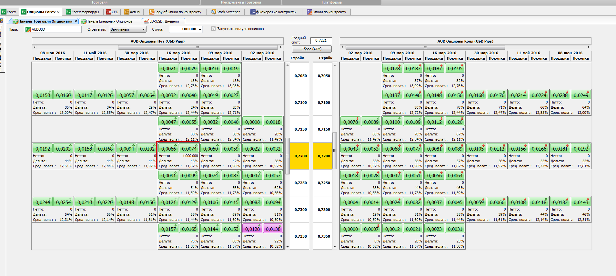Click the Forex форварды tab icon

point(68,12)
